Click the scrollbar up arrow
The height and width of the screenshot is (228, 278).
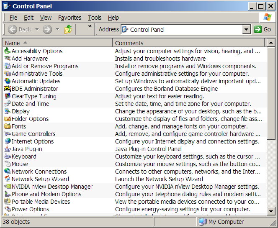pos(271,43)
